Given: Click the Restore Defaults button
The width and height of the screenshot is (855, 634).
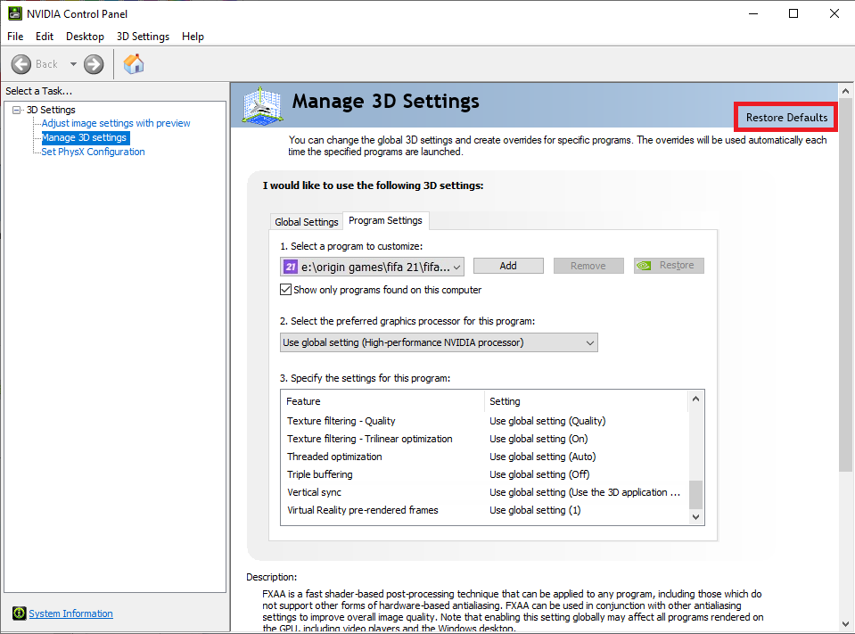Looking at the screenshot, I should (x=786, y=117).
